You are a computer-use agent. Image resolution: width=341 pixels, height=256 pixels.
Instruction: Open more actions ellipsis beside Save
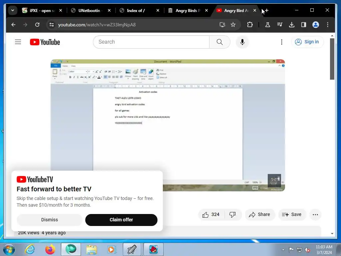pyautogui.click(x=315, y=215)
